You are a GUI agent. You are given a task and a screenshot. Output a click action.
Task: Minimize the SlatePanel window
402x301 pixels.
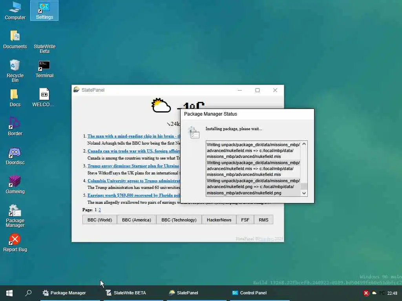(240, 90)
